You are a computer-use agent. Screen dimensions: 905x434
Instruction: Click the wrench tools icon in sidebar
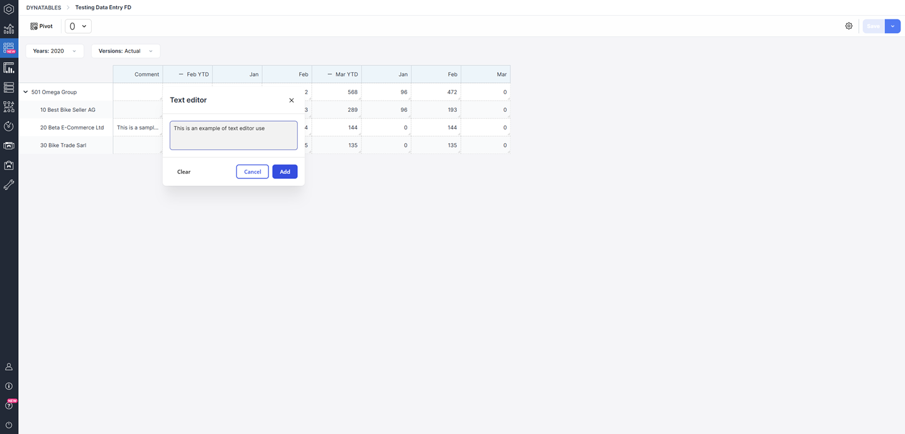tap(9, 185)
